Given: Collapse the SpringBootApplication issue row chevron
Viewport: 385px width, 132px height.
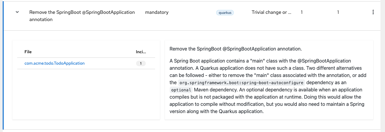Looking at the screenshot, I should [17, 12].
